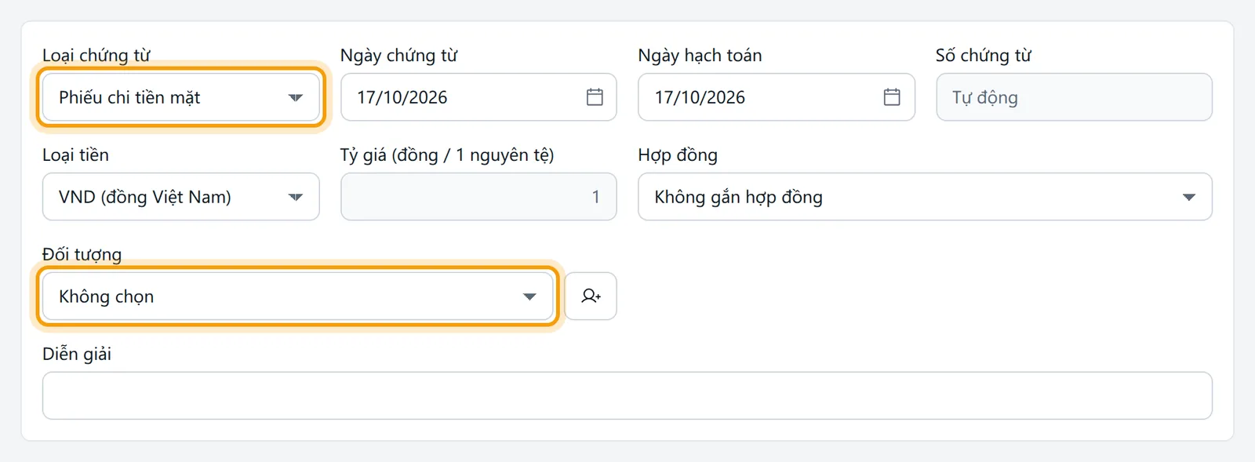The image size is (1255, 462).
Task: Click the Diễn giải text box
Action: coord(627,395)
